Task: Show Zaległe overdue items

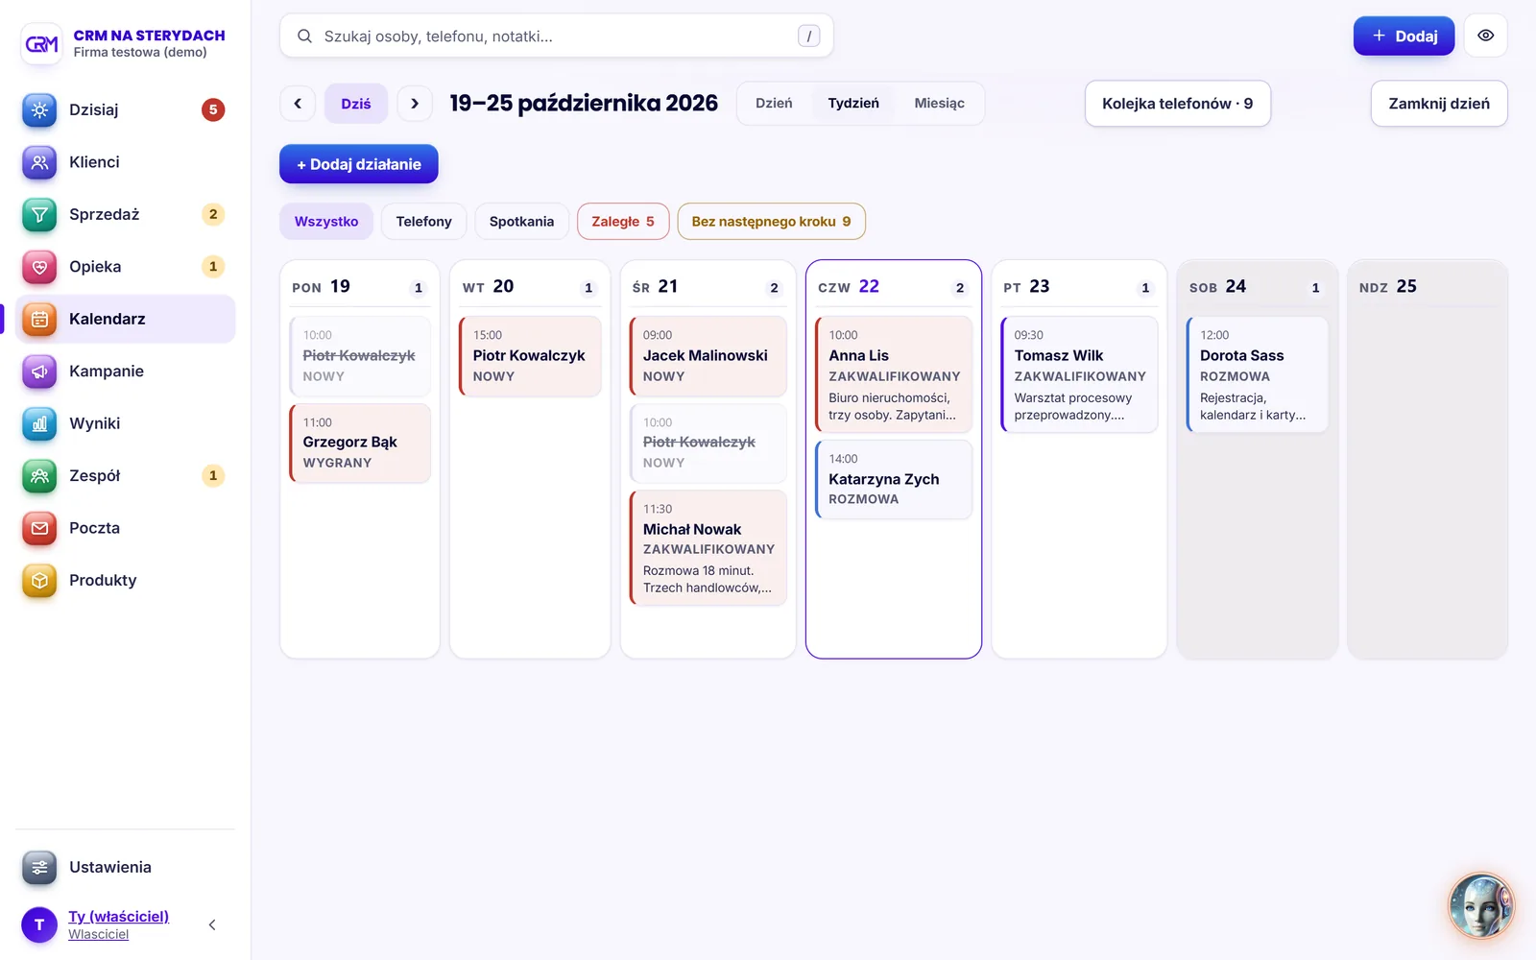Action: 623,222
